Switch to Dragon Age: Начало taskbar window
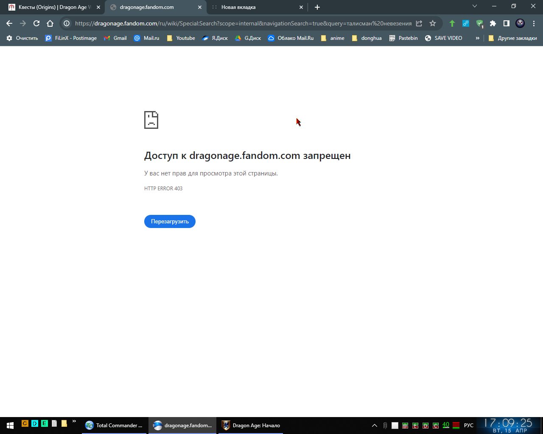 coord(251,426)
